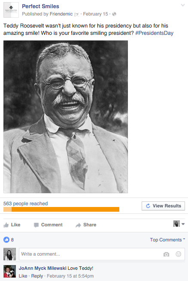Click the question mark icon beside Friendemic

[77, 14]
